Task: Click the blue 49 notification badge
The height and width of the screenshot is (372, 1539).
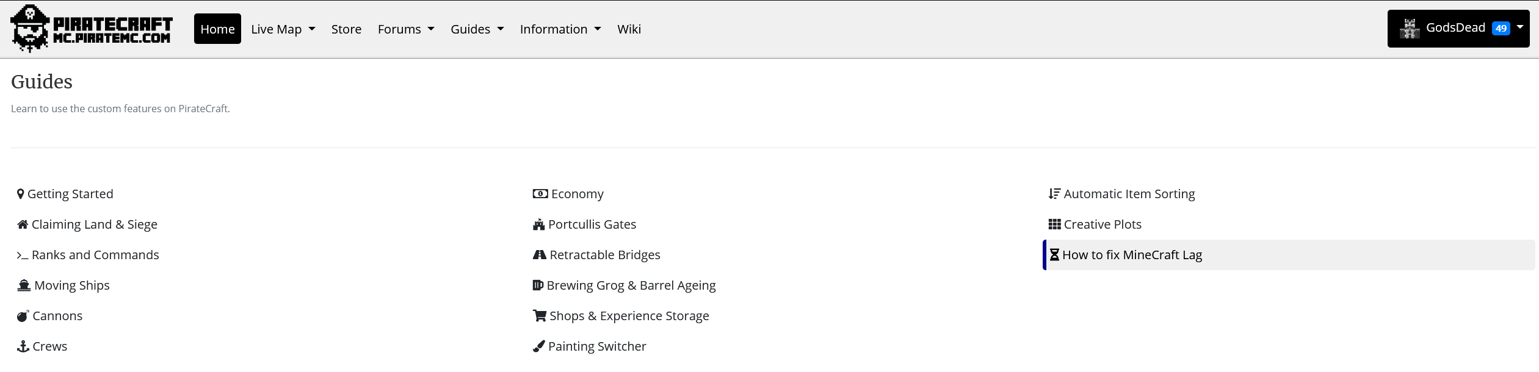Action: point(1501,29)
